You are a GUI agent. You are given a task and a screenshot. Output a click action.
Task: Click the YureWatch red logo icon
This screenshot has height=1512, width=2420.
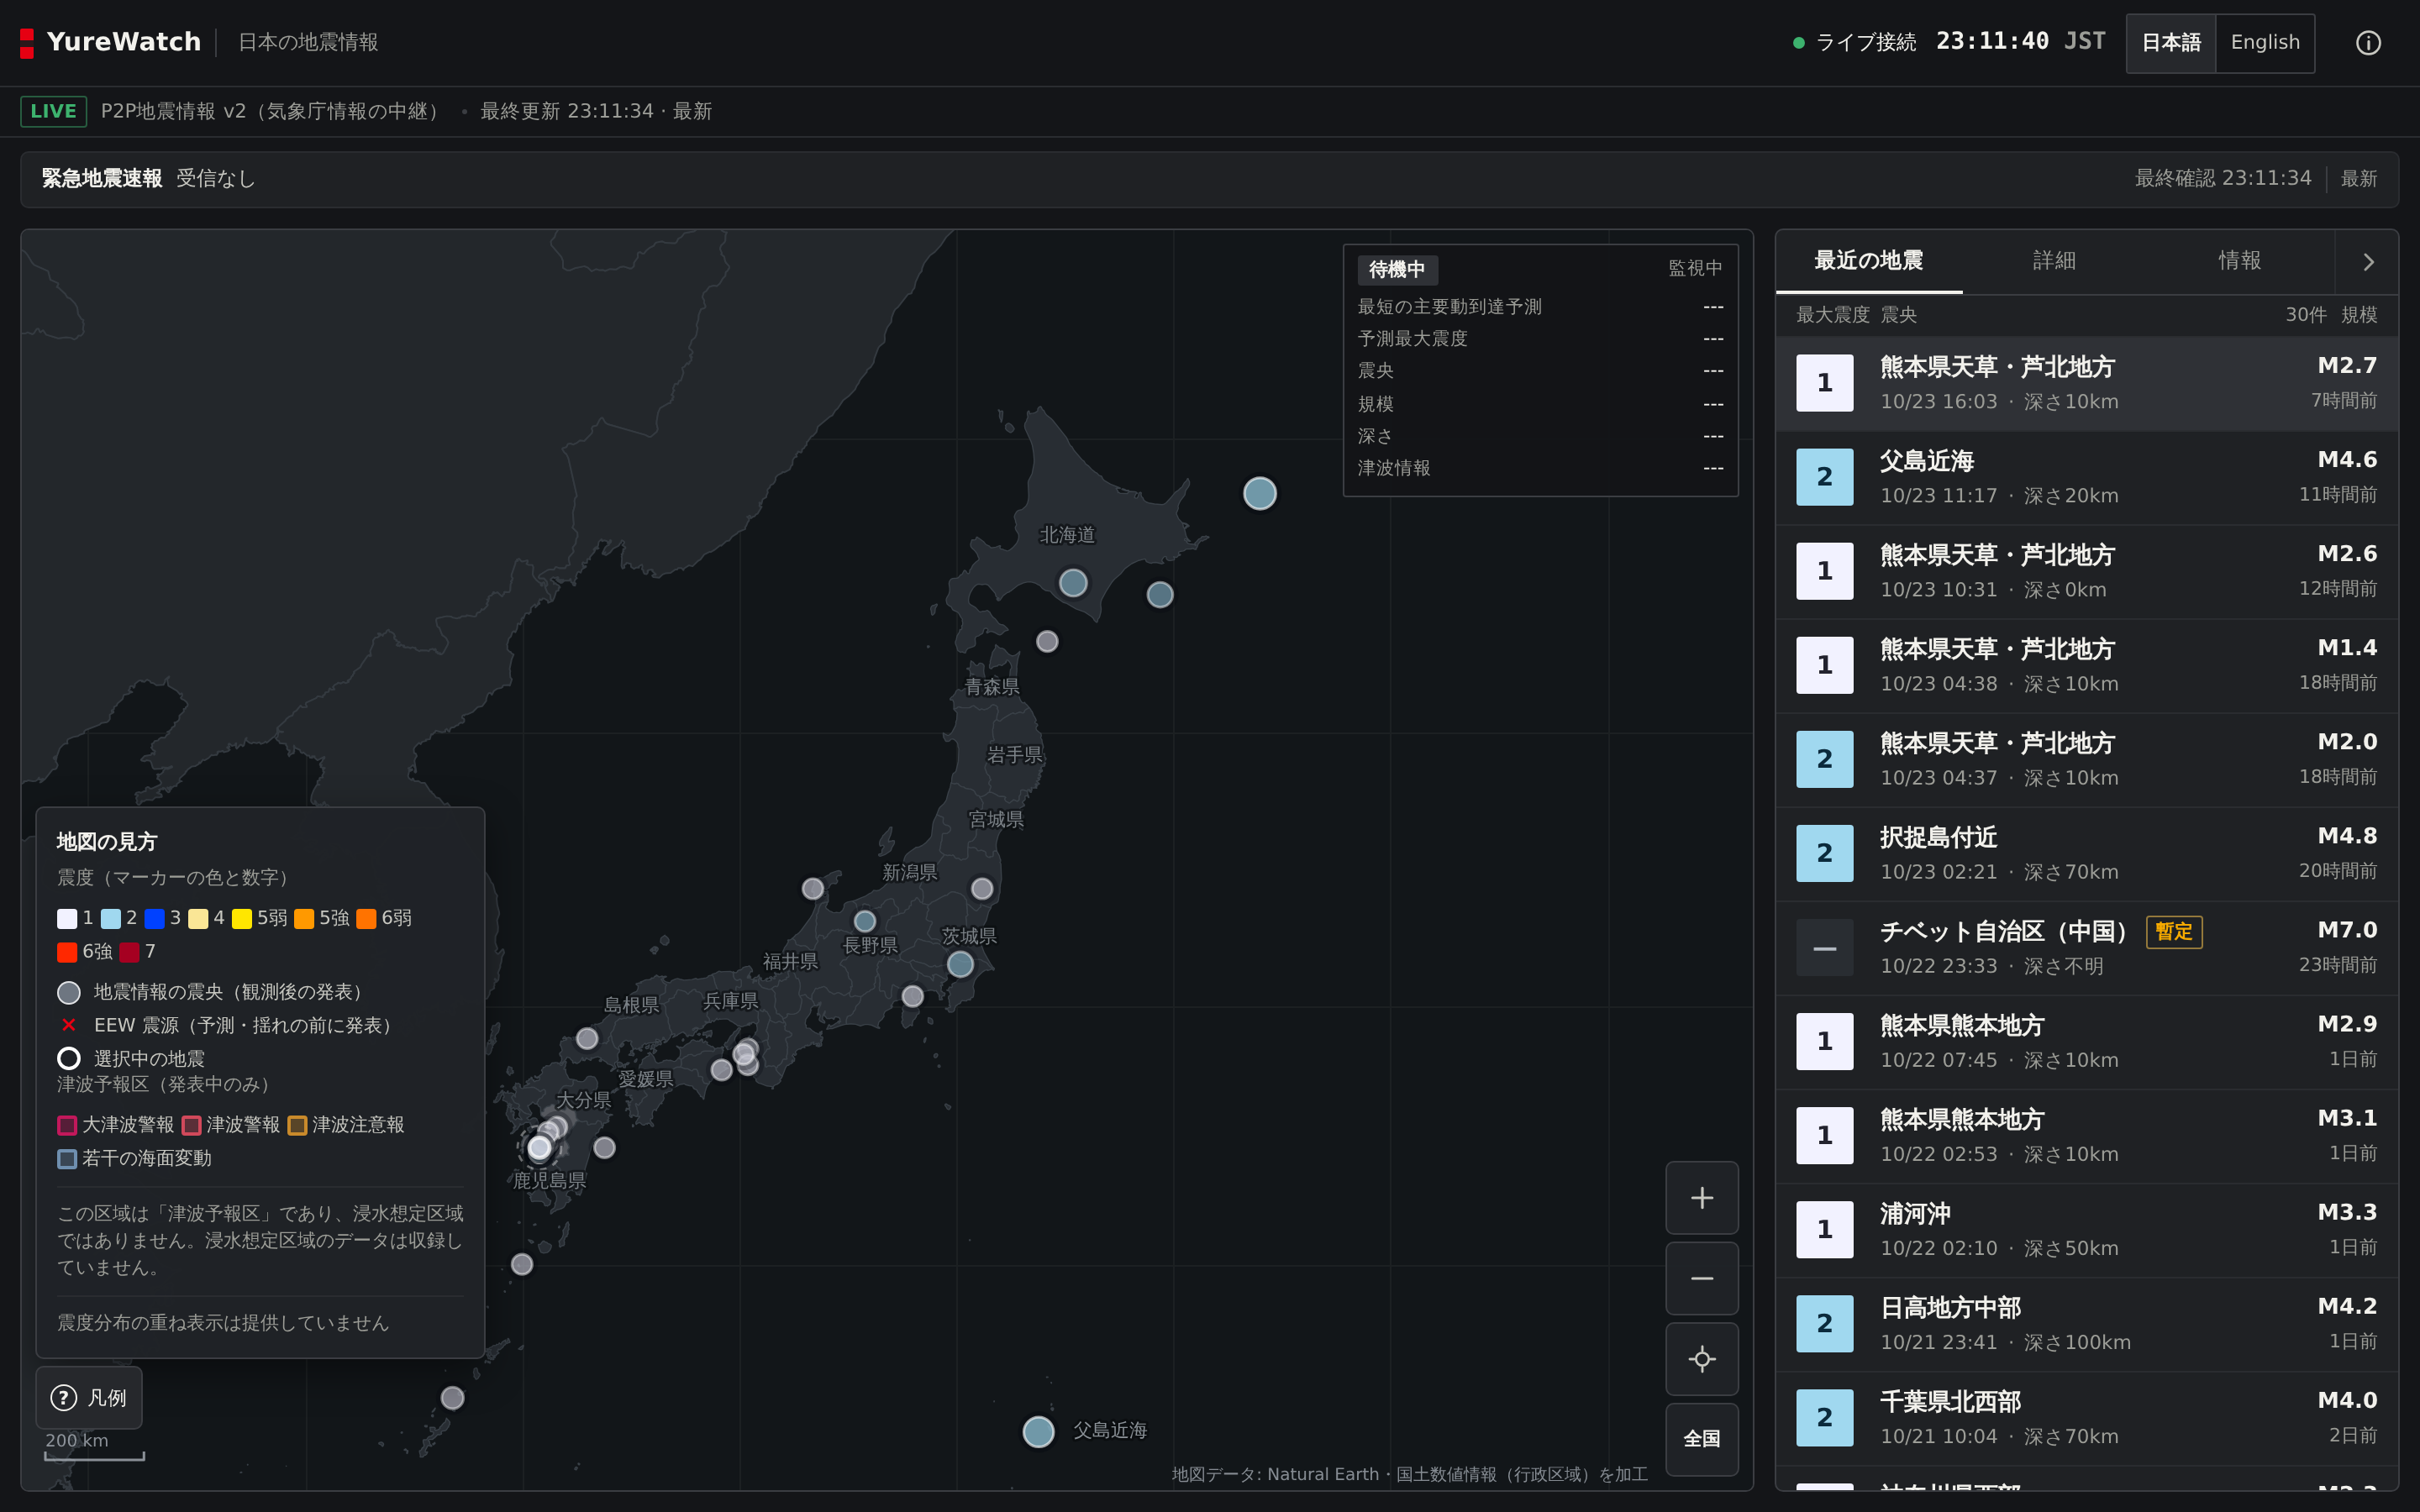point(27,42)
